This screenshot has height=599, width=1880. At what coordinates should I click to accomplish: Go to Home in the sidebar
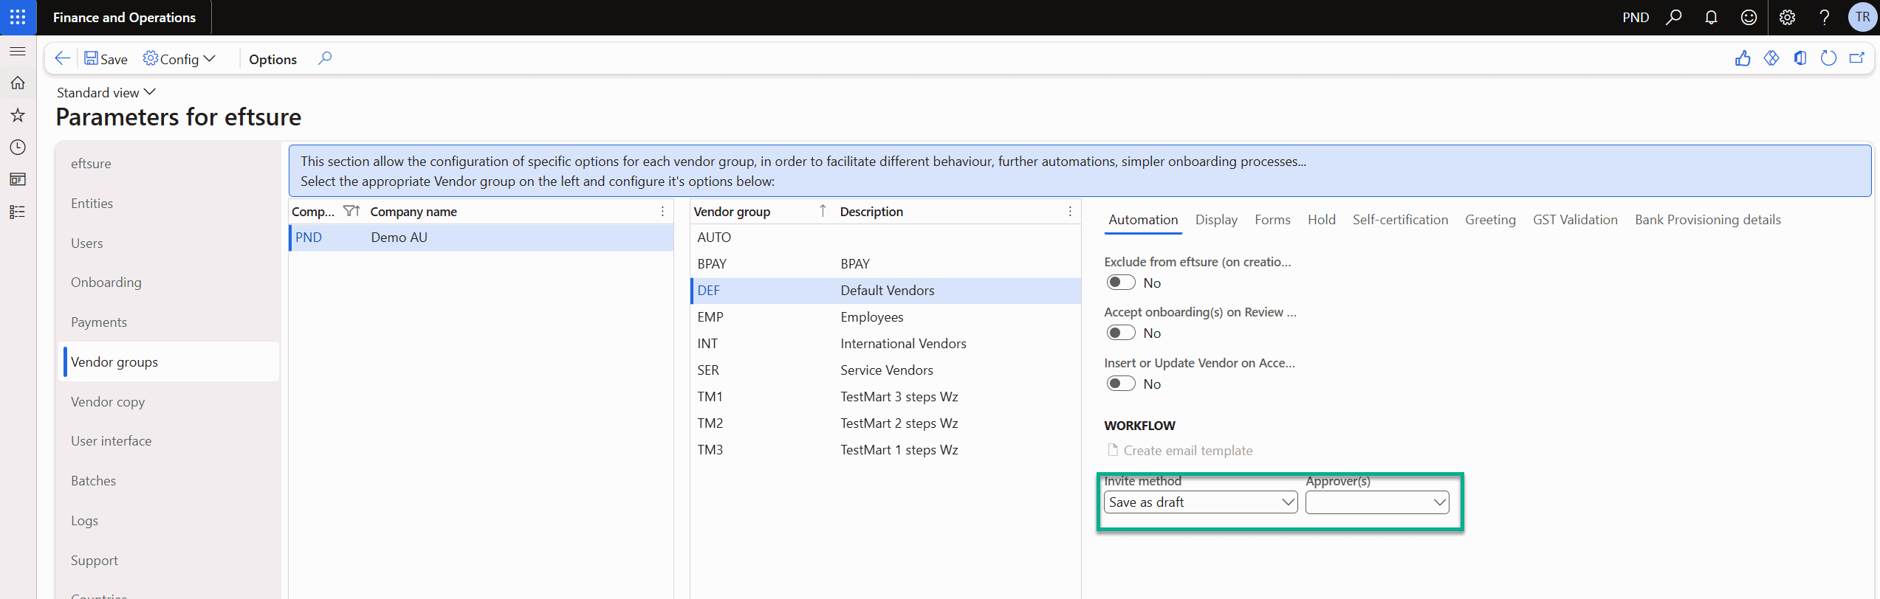[18, 83]
